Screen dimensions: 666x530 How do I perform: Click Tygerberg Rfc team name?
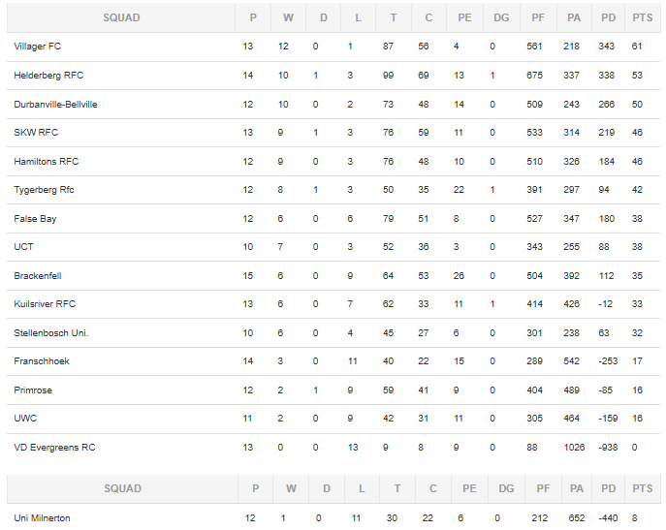[44, 190]
